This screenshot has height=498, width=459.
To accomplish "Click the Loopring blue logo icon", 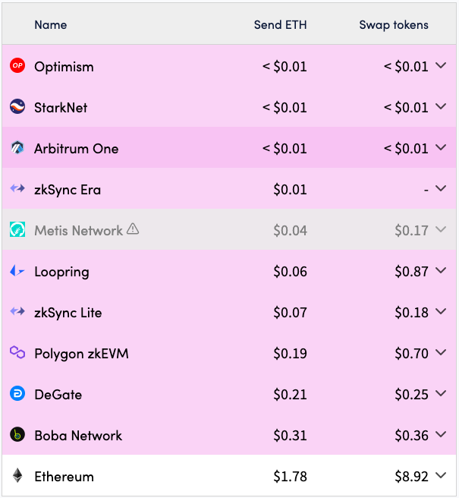I will pos(17,271).
